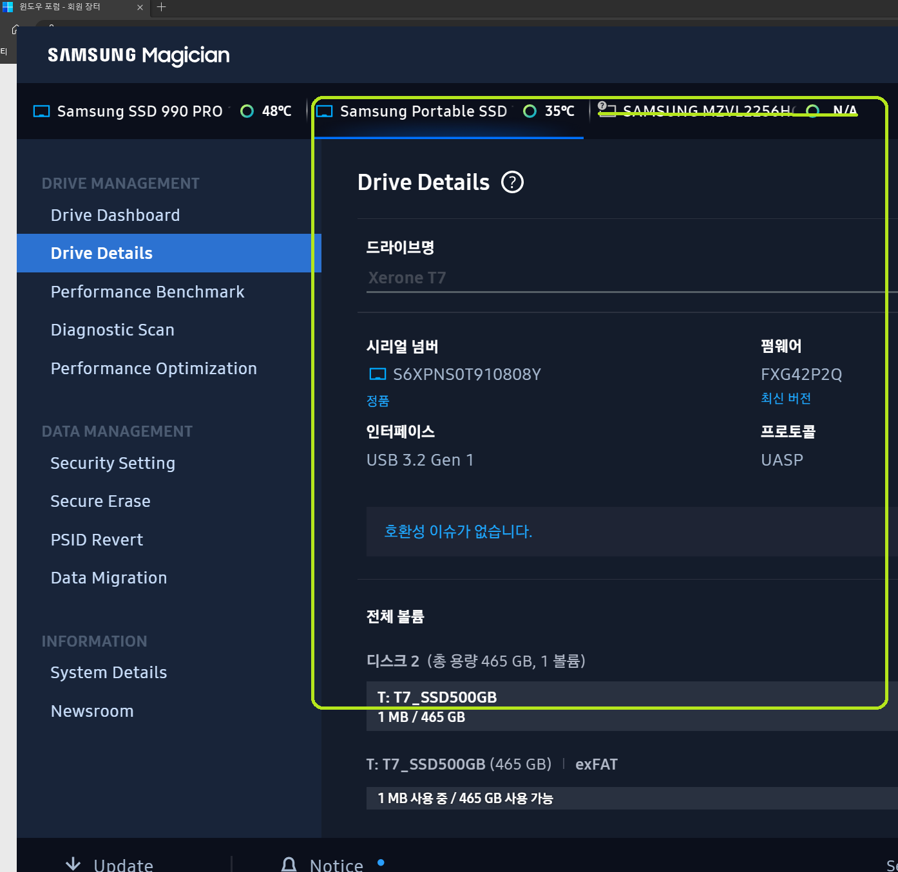Image resolution: width=898 pixels, height=872 pixels.
Task: Click the Notice bell icon
Action: 289,864
